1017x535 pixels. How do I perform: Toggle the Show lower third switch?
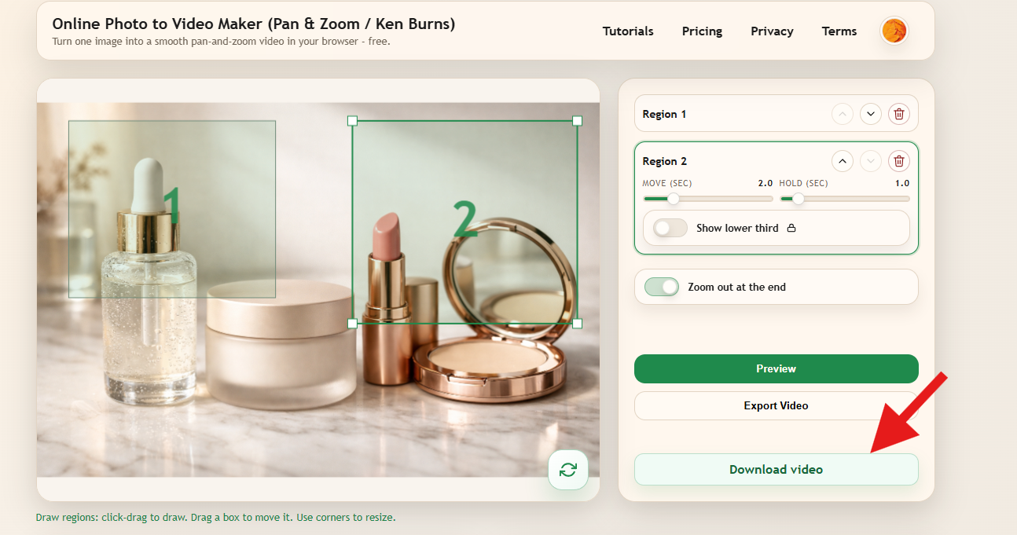tap(670, 228)
